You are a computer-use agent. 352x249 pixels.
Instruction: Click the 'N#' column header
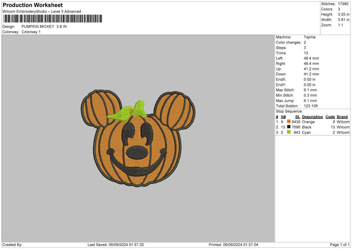(x=283, y=117)
